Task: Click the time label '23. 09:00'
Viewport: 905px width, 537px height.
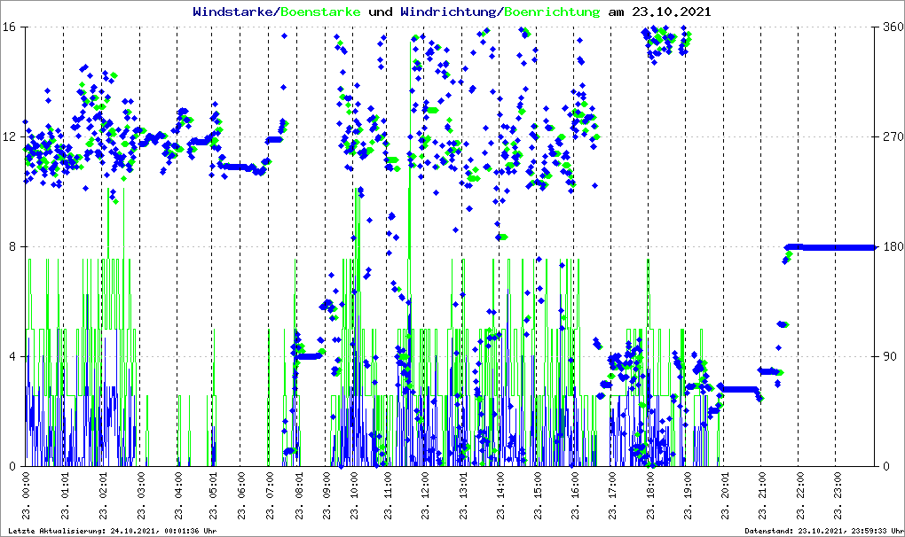Action: (327, 495)
